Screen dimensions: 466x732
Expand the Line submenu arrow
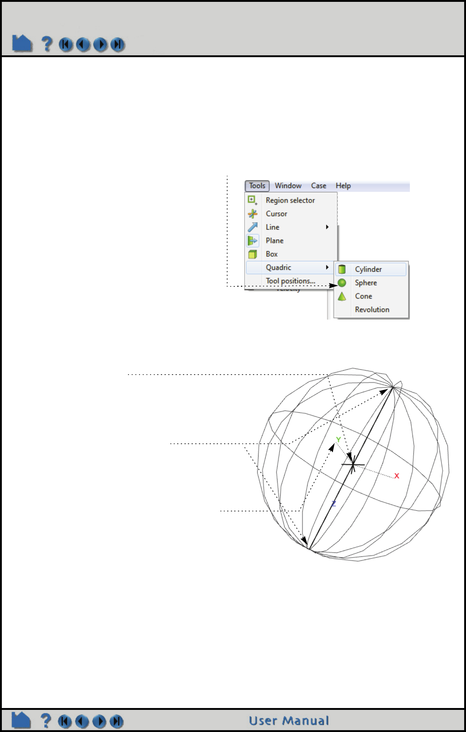[327, 227]
